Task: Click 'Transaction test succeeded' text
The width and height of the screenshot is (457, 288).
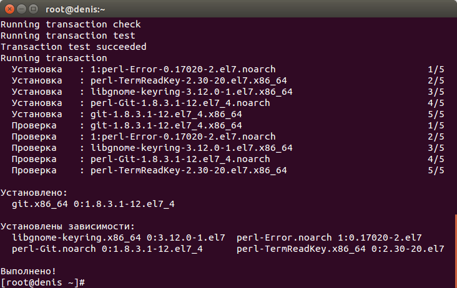Action: (74, 47)
